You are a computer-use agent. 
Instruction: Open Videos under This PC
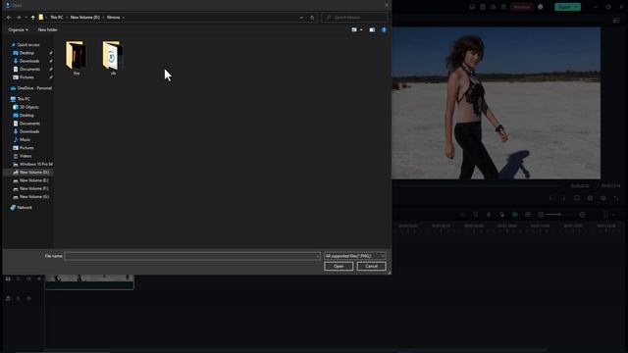[x=26, y=156]
